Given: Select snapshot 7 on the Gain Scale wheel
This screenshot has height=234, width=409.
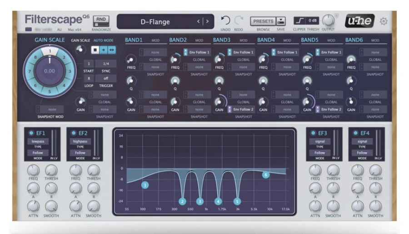Looking at the screenshot, I should point(30,71).
